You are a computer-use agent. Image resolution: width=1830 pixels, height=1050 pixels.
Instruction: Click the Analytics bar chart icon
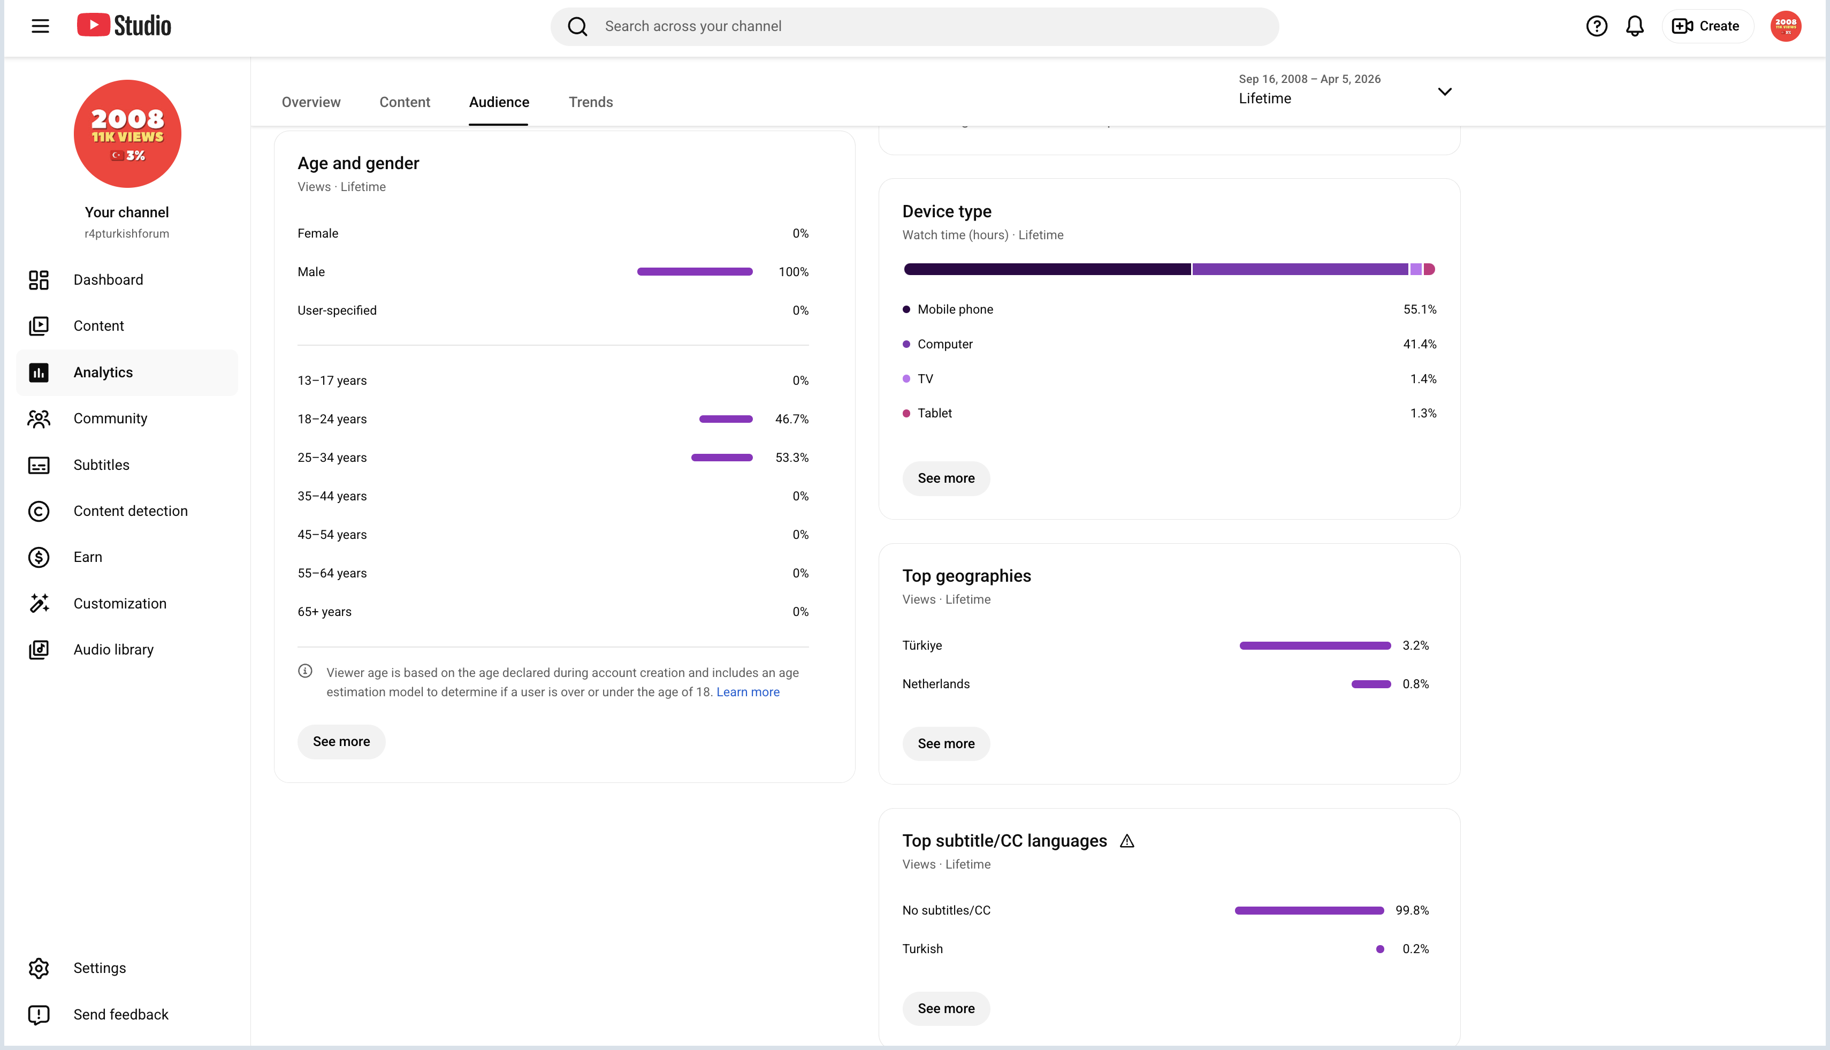(39, 373)
